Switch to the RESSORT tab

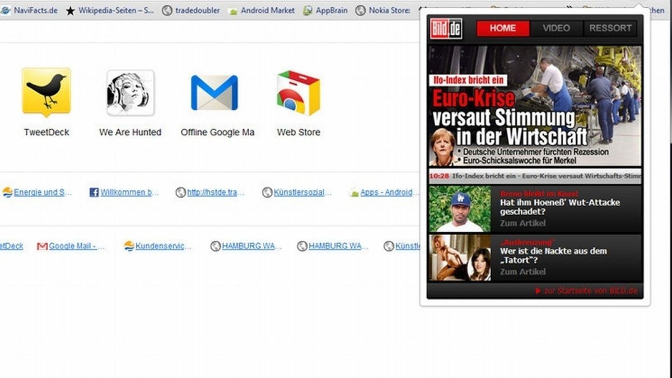point(610,28)
